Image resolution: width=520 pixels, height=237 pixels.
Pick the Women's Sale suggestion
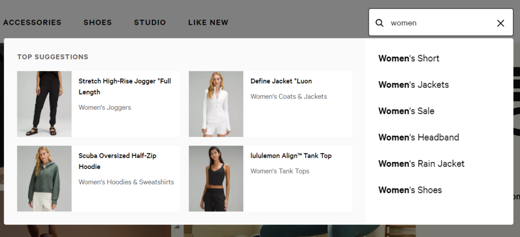[x=406, y=111]
